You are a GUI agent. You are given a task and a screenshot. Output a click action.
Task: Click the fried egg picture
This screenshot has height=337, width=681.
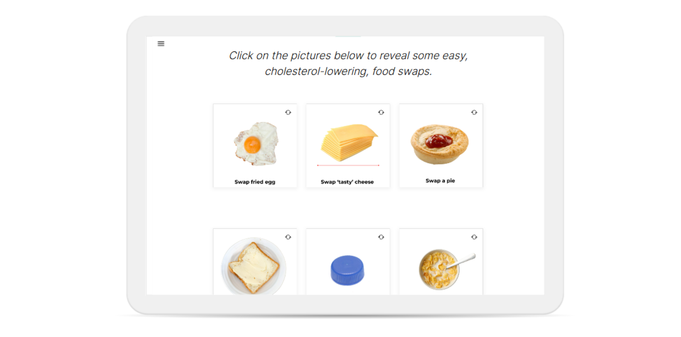tap(256, 144)
